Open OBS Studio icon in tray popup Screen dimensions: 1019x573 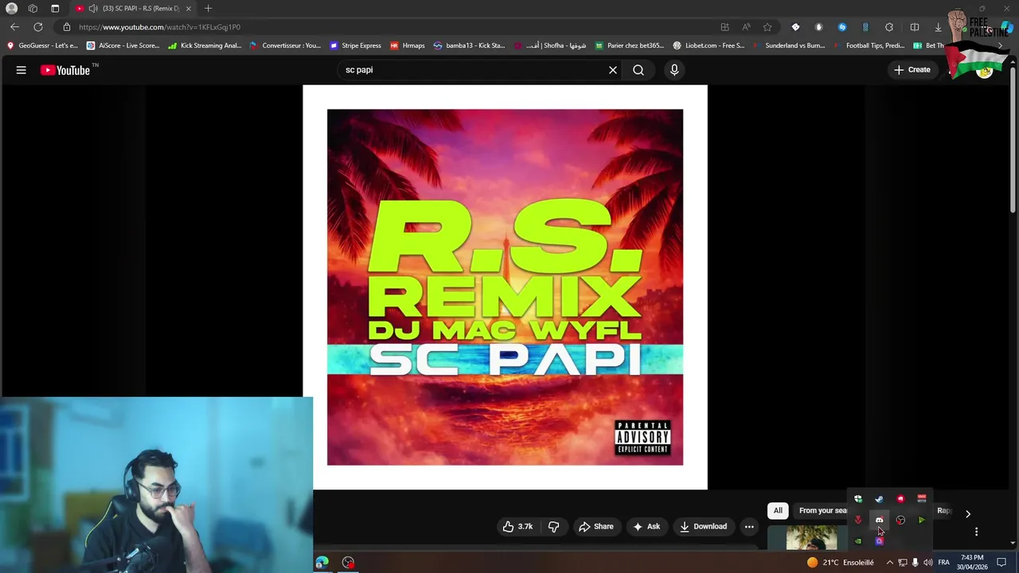(900, 520)
